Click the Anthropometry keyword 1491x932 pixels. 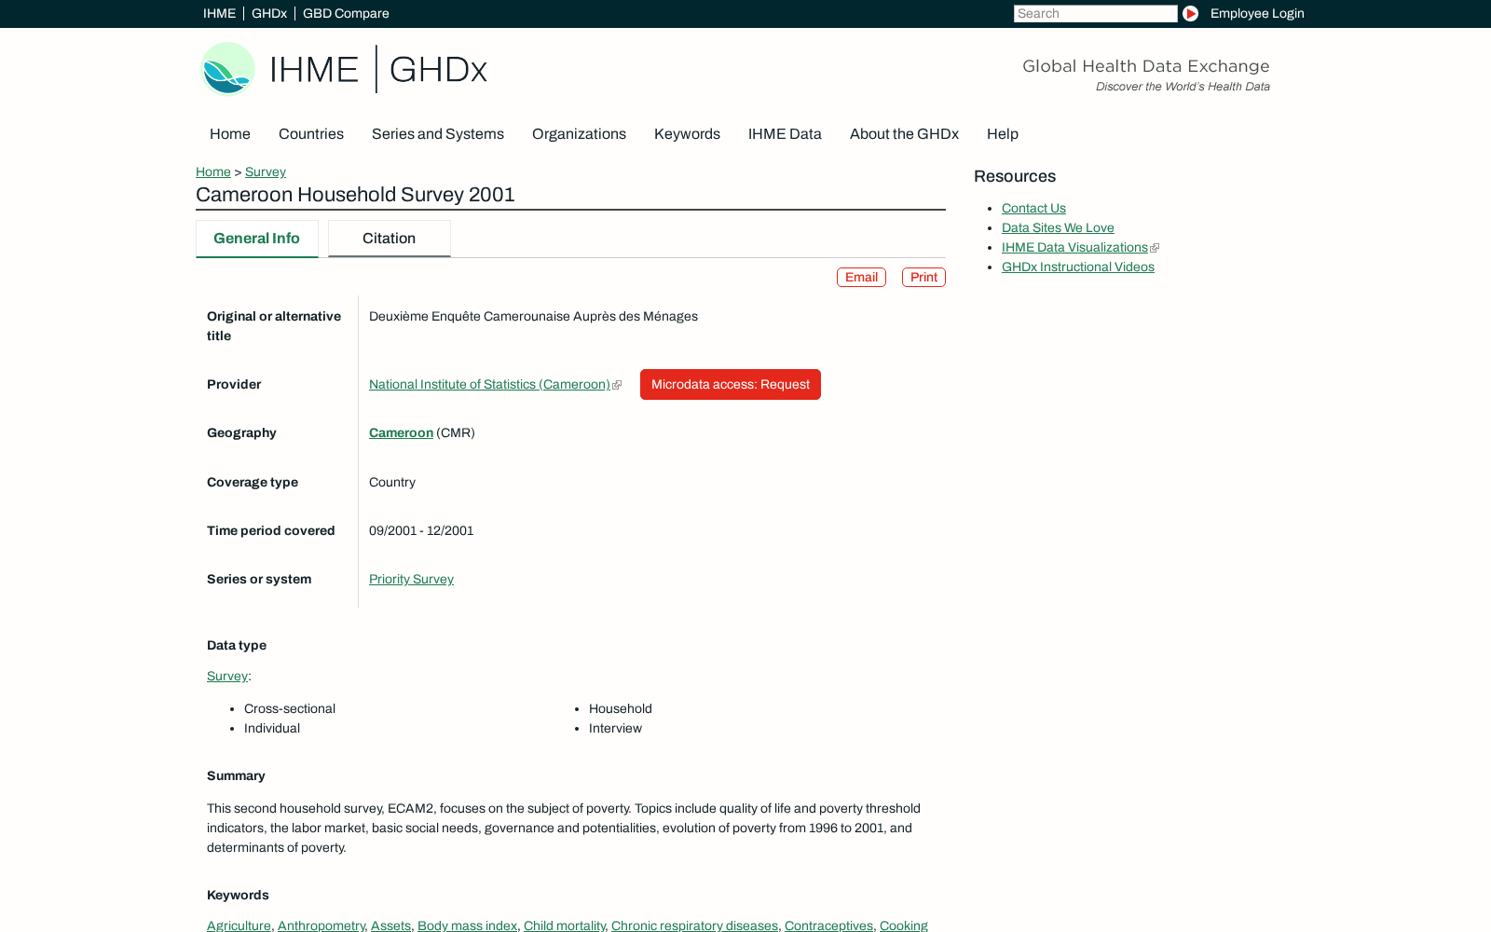[x=321, y=925]
